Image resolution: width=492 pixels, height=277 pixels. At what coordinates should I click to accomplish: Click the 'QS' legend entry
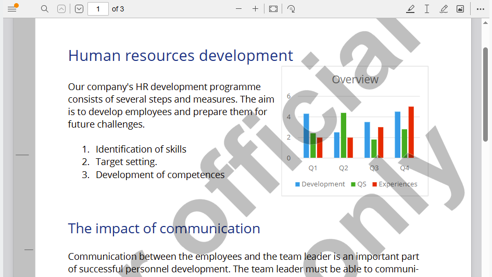(359, 184)
